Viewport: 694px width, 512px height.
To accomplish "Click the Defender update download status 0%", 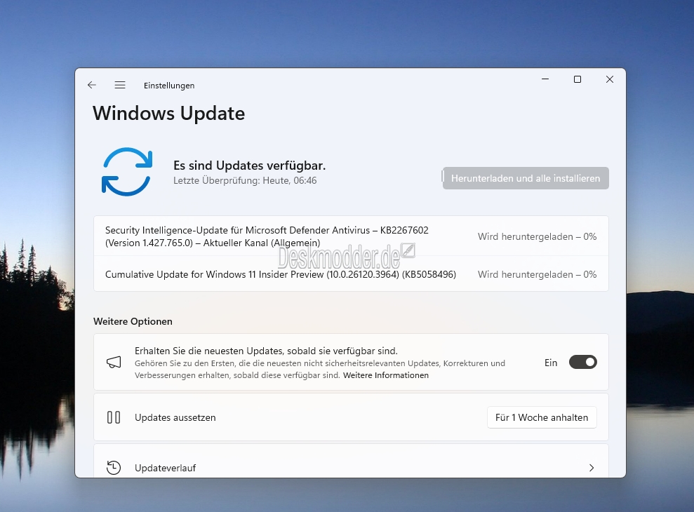I will click(537, 237).
